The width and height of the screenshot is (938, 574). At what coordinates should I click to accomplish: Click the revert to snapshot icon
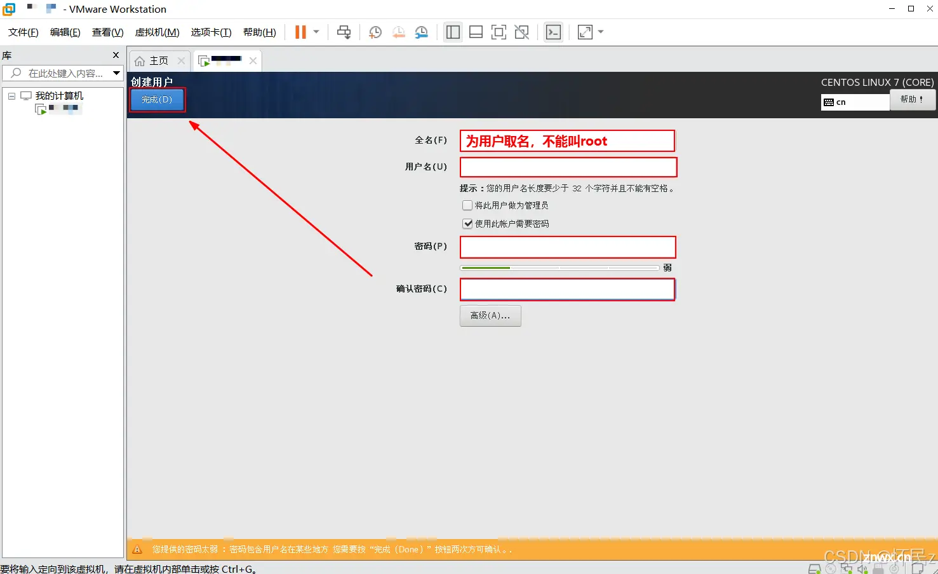[x=398, y=32]
